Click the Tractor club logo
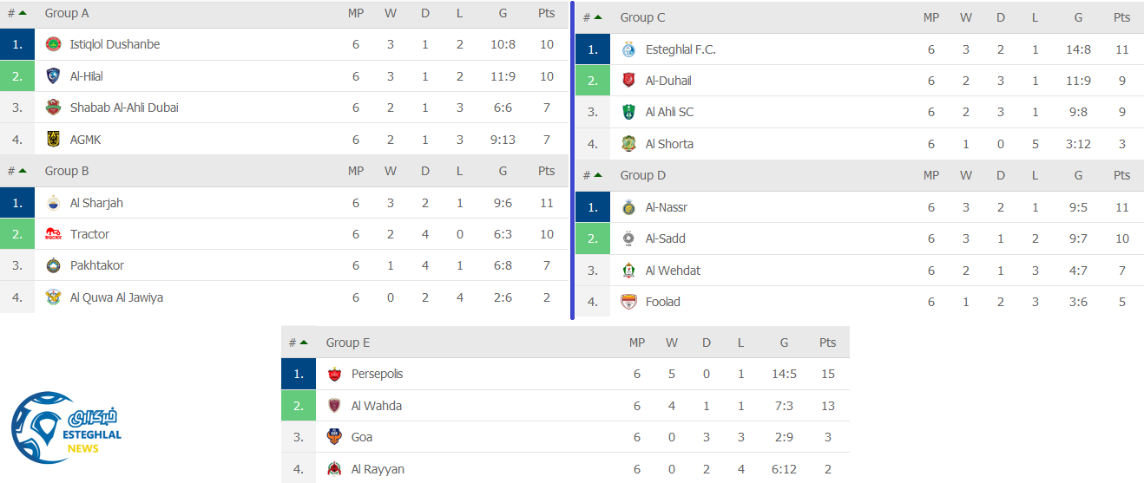 [x=53, y=234]
